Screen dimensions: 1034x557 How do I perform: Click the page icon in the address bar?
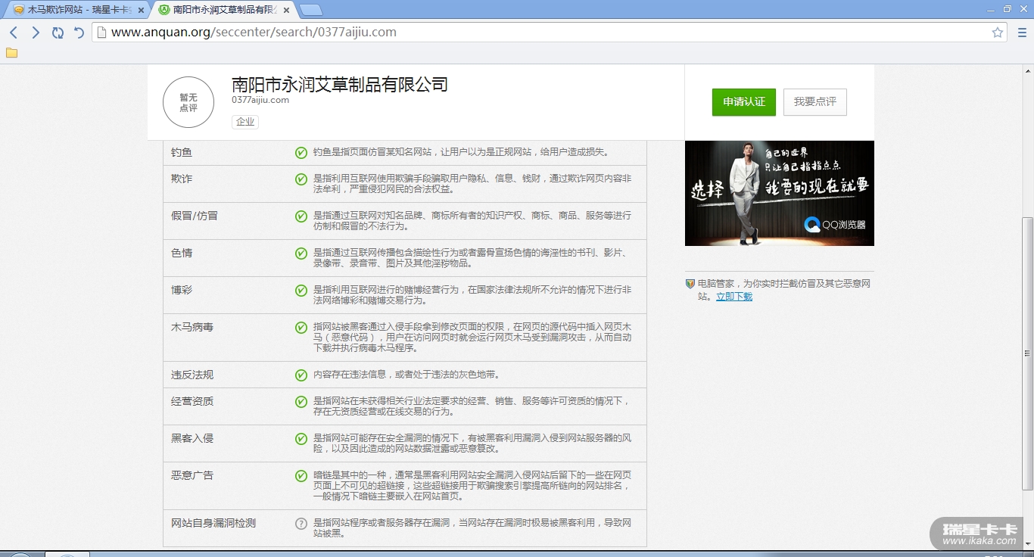point(102,33)
